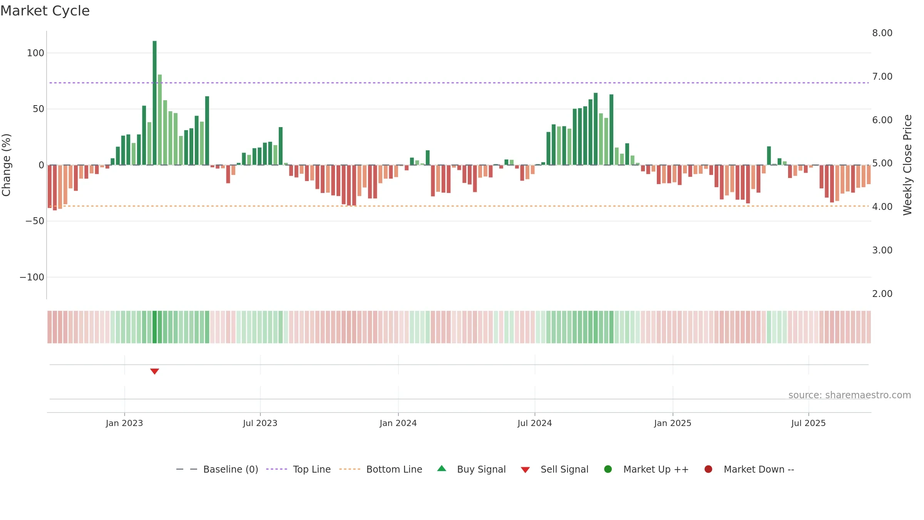Click the Jul 2023 x-axis label
The image size is (924, 520).
pos(260,423)
